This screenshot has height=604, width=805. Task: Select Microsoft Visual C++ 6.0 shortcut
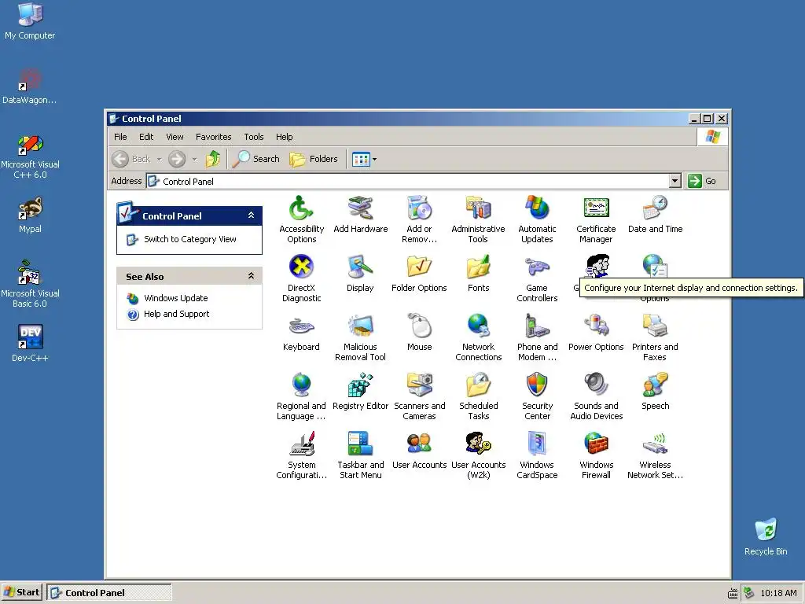[30, 157]
